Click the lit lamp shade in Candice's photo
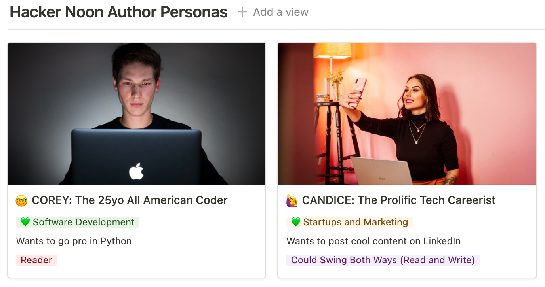Screen dimensions: 545x287 332,51
